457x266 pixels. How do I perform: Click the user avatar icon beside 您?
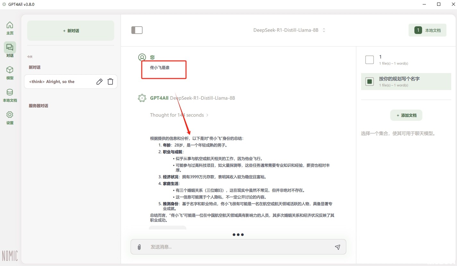point(142,57)
